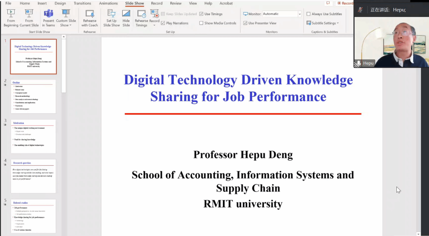Switch to the Transitions tab
This screenshot has height=236, width=429.
coord(82,3)
